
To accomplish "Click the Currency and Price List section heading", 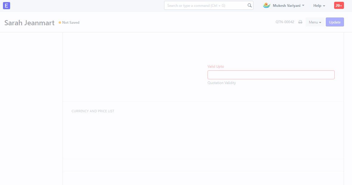I will 93,111.
